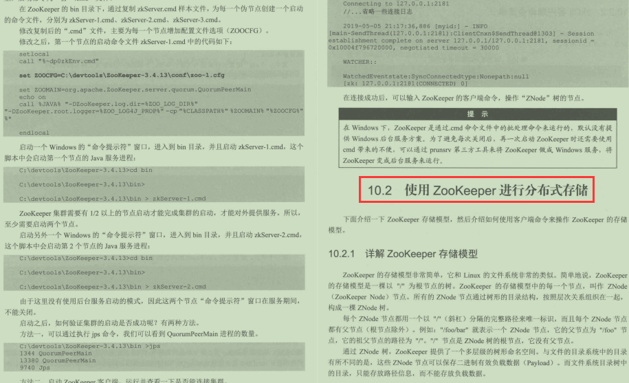
Task: Click the heading "10.2 使用 ZooKeeper 进行分布式存储"
Action: [476, 190]
